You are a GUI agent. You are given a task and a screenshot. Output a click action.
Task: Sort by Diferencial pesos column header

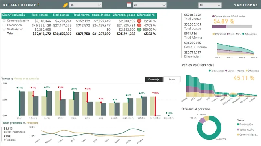tap(124, 15)
